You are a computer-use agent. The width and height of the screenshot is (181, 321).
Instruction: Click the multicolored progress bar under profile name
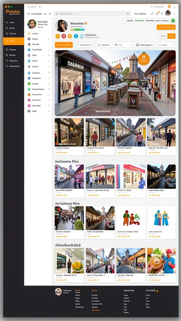pyautogui.click(x=77, y=29)
